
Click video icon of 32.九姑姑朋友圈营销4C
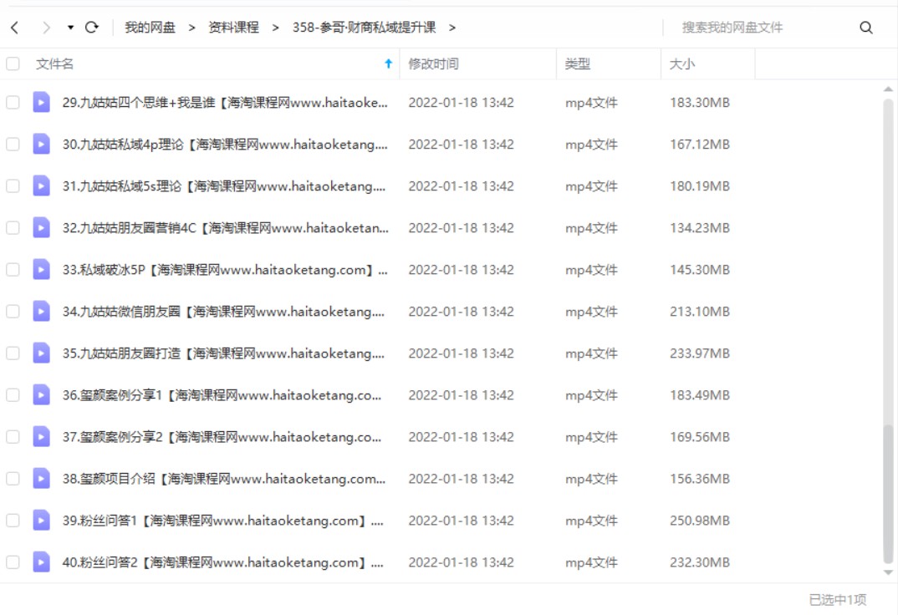[41, 227]
